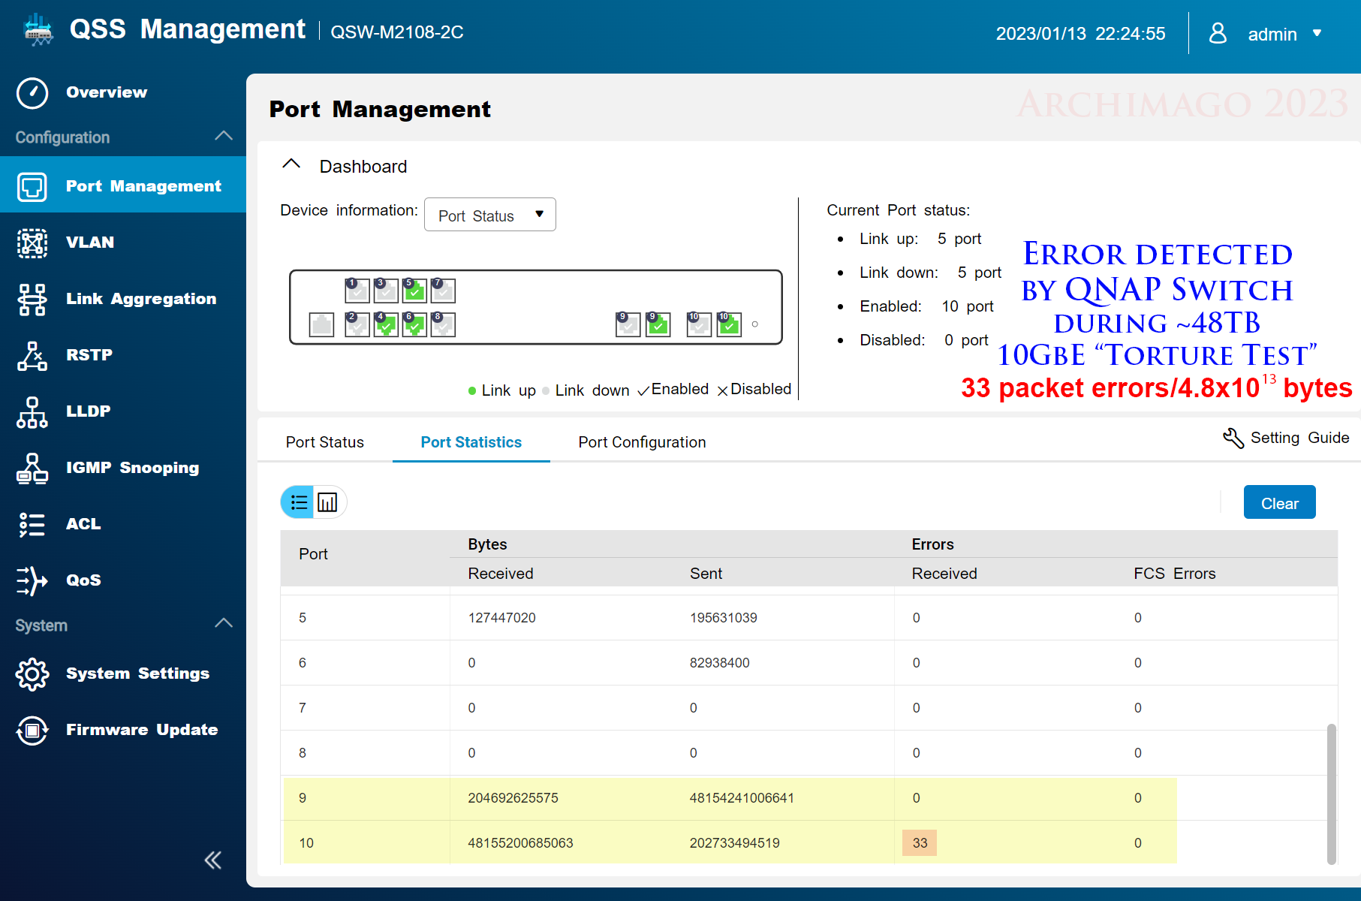Open the IGMP Snooping page
The image size is (1361, 901).
point(132,468)
